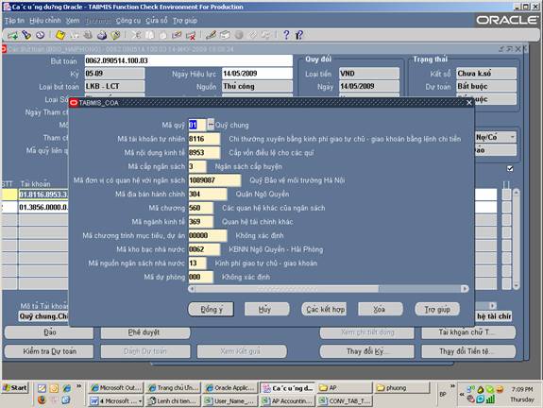Click the Internet Explorer quick launch icon
Viewport: 543px width, 408px height.
[66, 388]
